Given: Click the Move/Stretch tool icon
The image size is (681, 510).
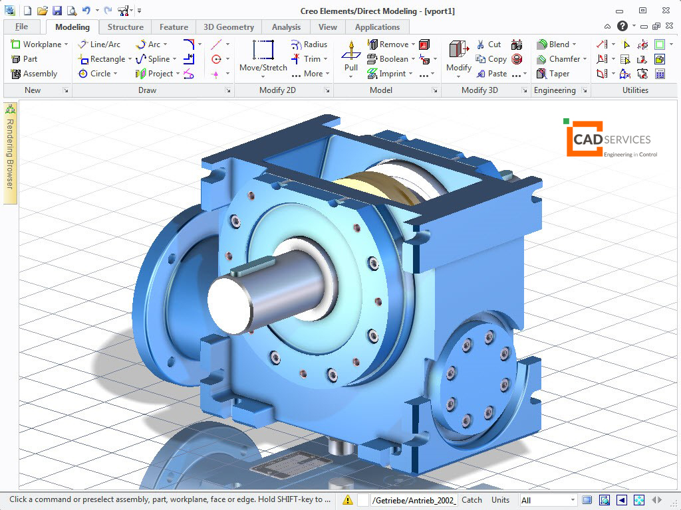Looking at the screenshot, I should point(263,50).
